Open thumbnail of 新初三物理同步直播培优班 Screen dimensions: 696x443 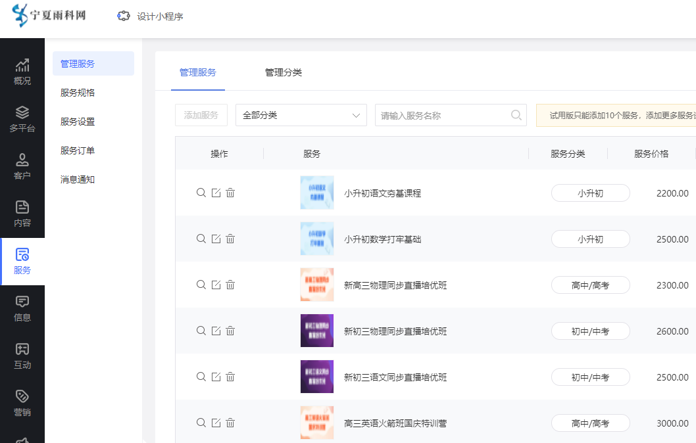(x=317, y=331)
